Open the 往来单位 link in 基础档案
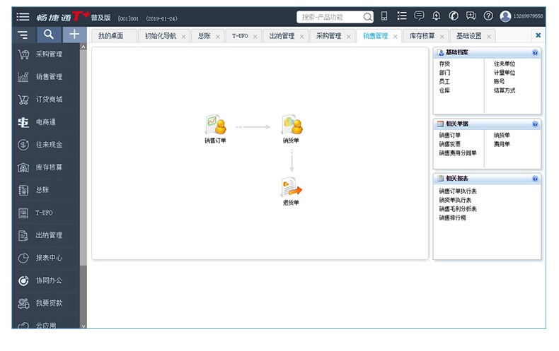559x351 pixels. point(505,64)
